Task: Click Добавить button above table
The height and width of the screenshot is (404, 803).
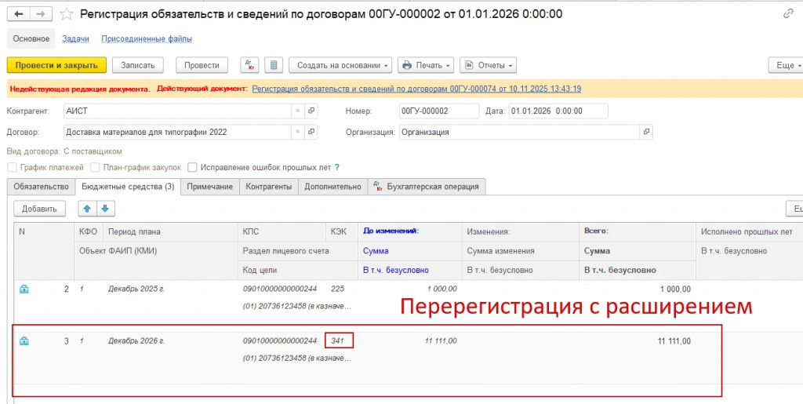Action: tap(39, 209)
